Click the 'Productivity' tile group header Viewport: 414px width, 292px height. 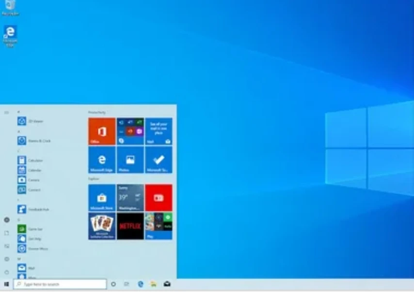97,113
